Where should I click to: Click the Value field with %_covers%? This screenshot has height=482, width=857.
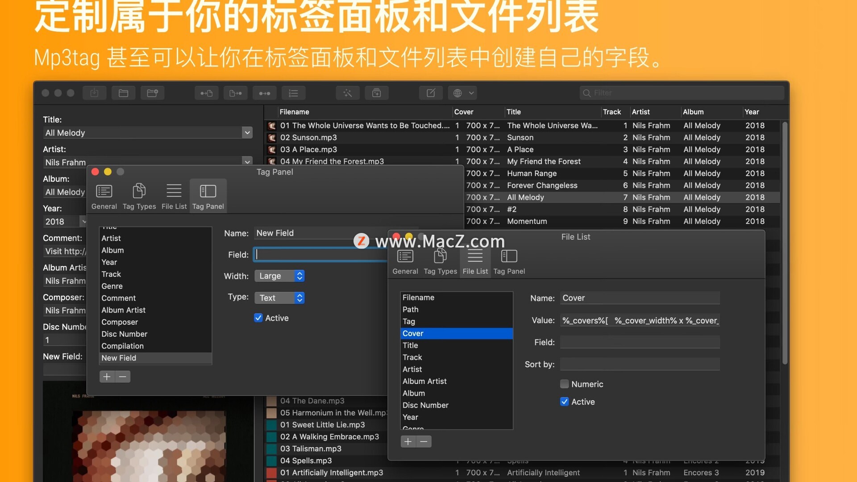click(640, 320)
